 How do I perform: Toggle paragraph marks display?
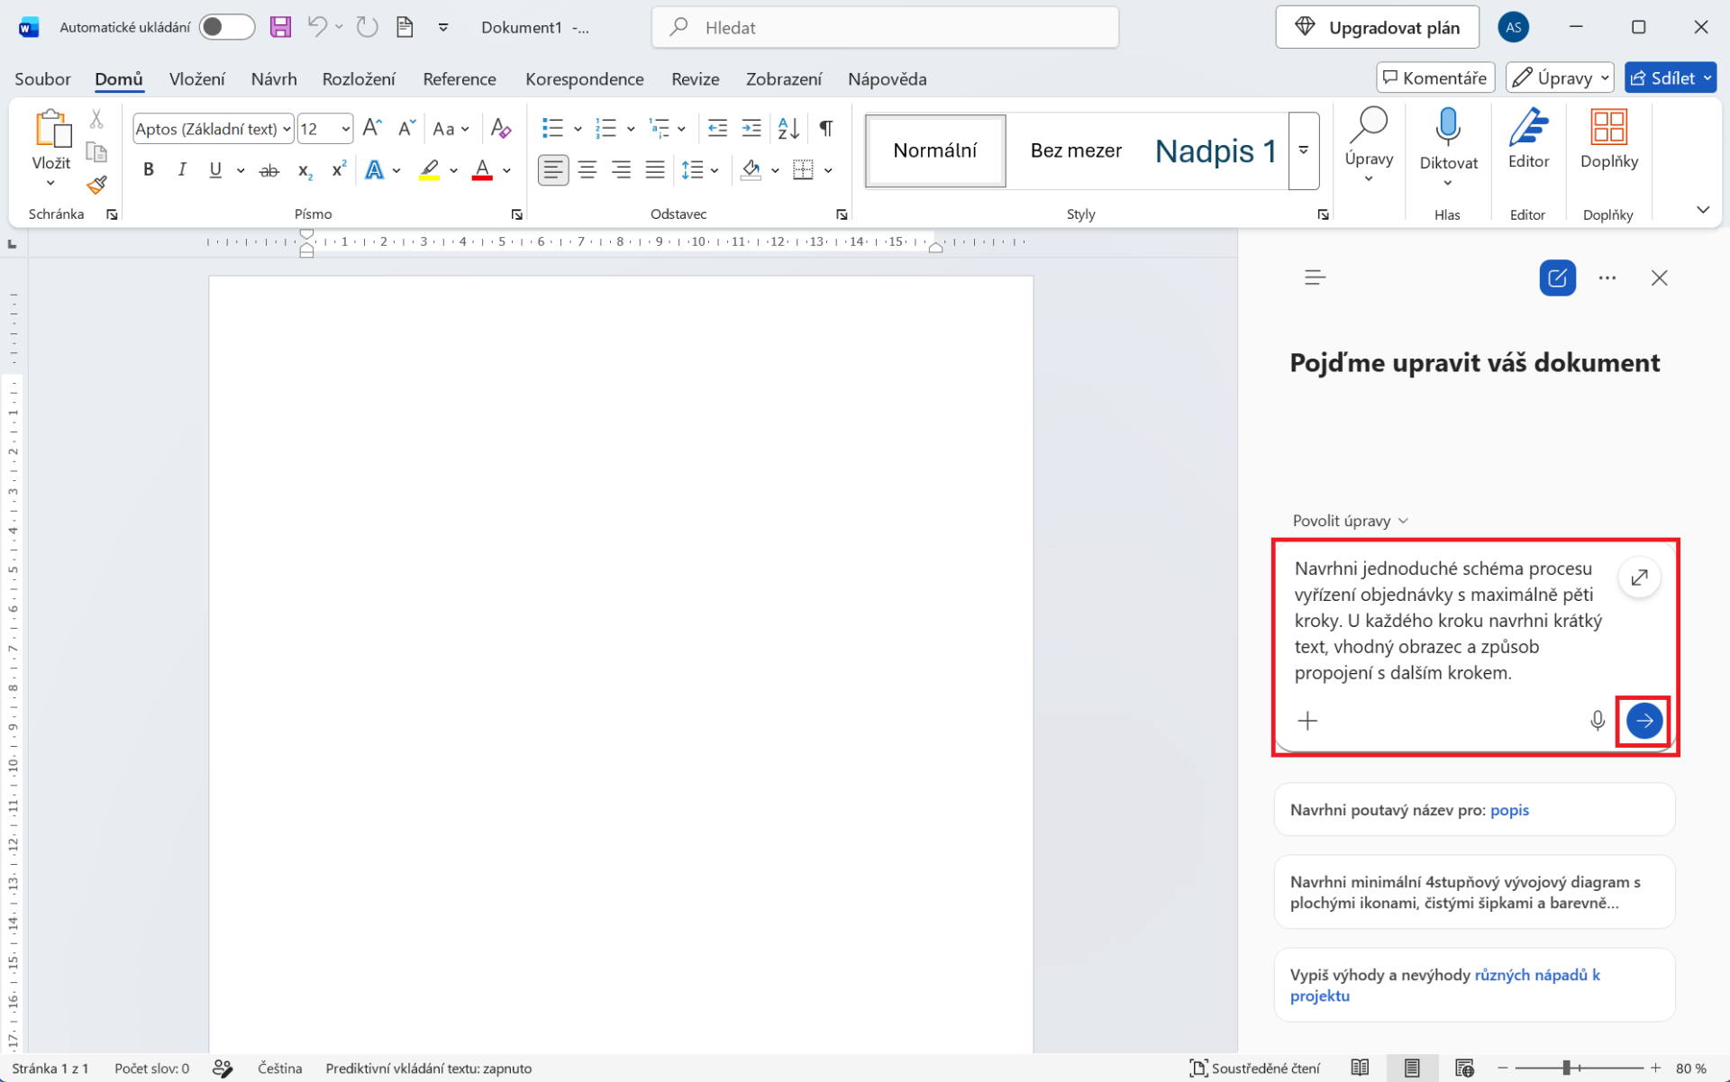825,128
